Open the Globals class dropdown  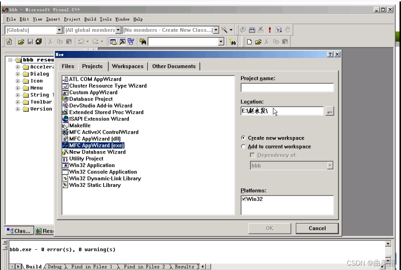59,30
